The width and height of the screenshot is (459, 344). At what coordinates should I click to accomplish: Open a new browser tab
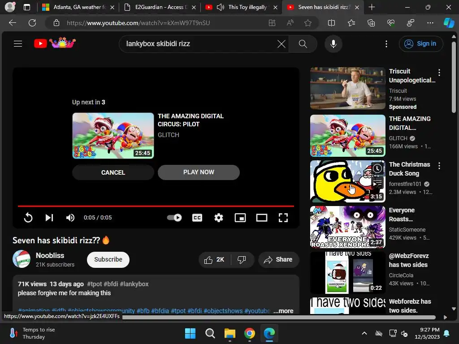(372, 7)
